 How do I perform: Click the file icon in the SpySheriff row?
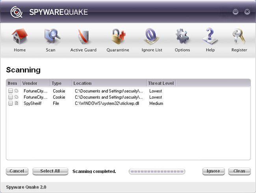(16, 103)
